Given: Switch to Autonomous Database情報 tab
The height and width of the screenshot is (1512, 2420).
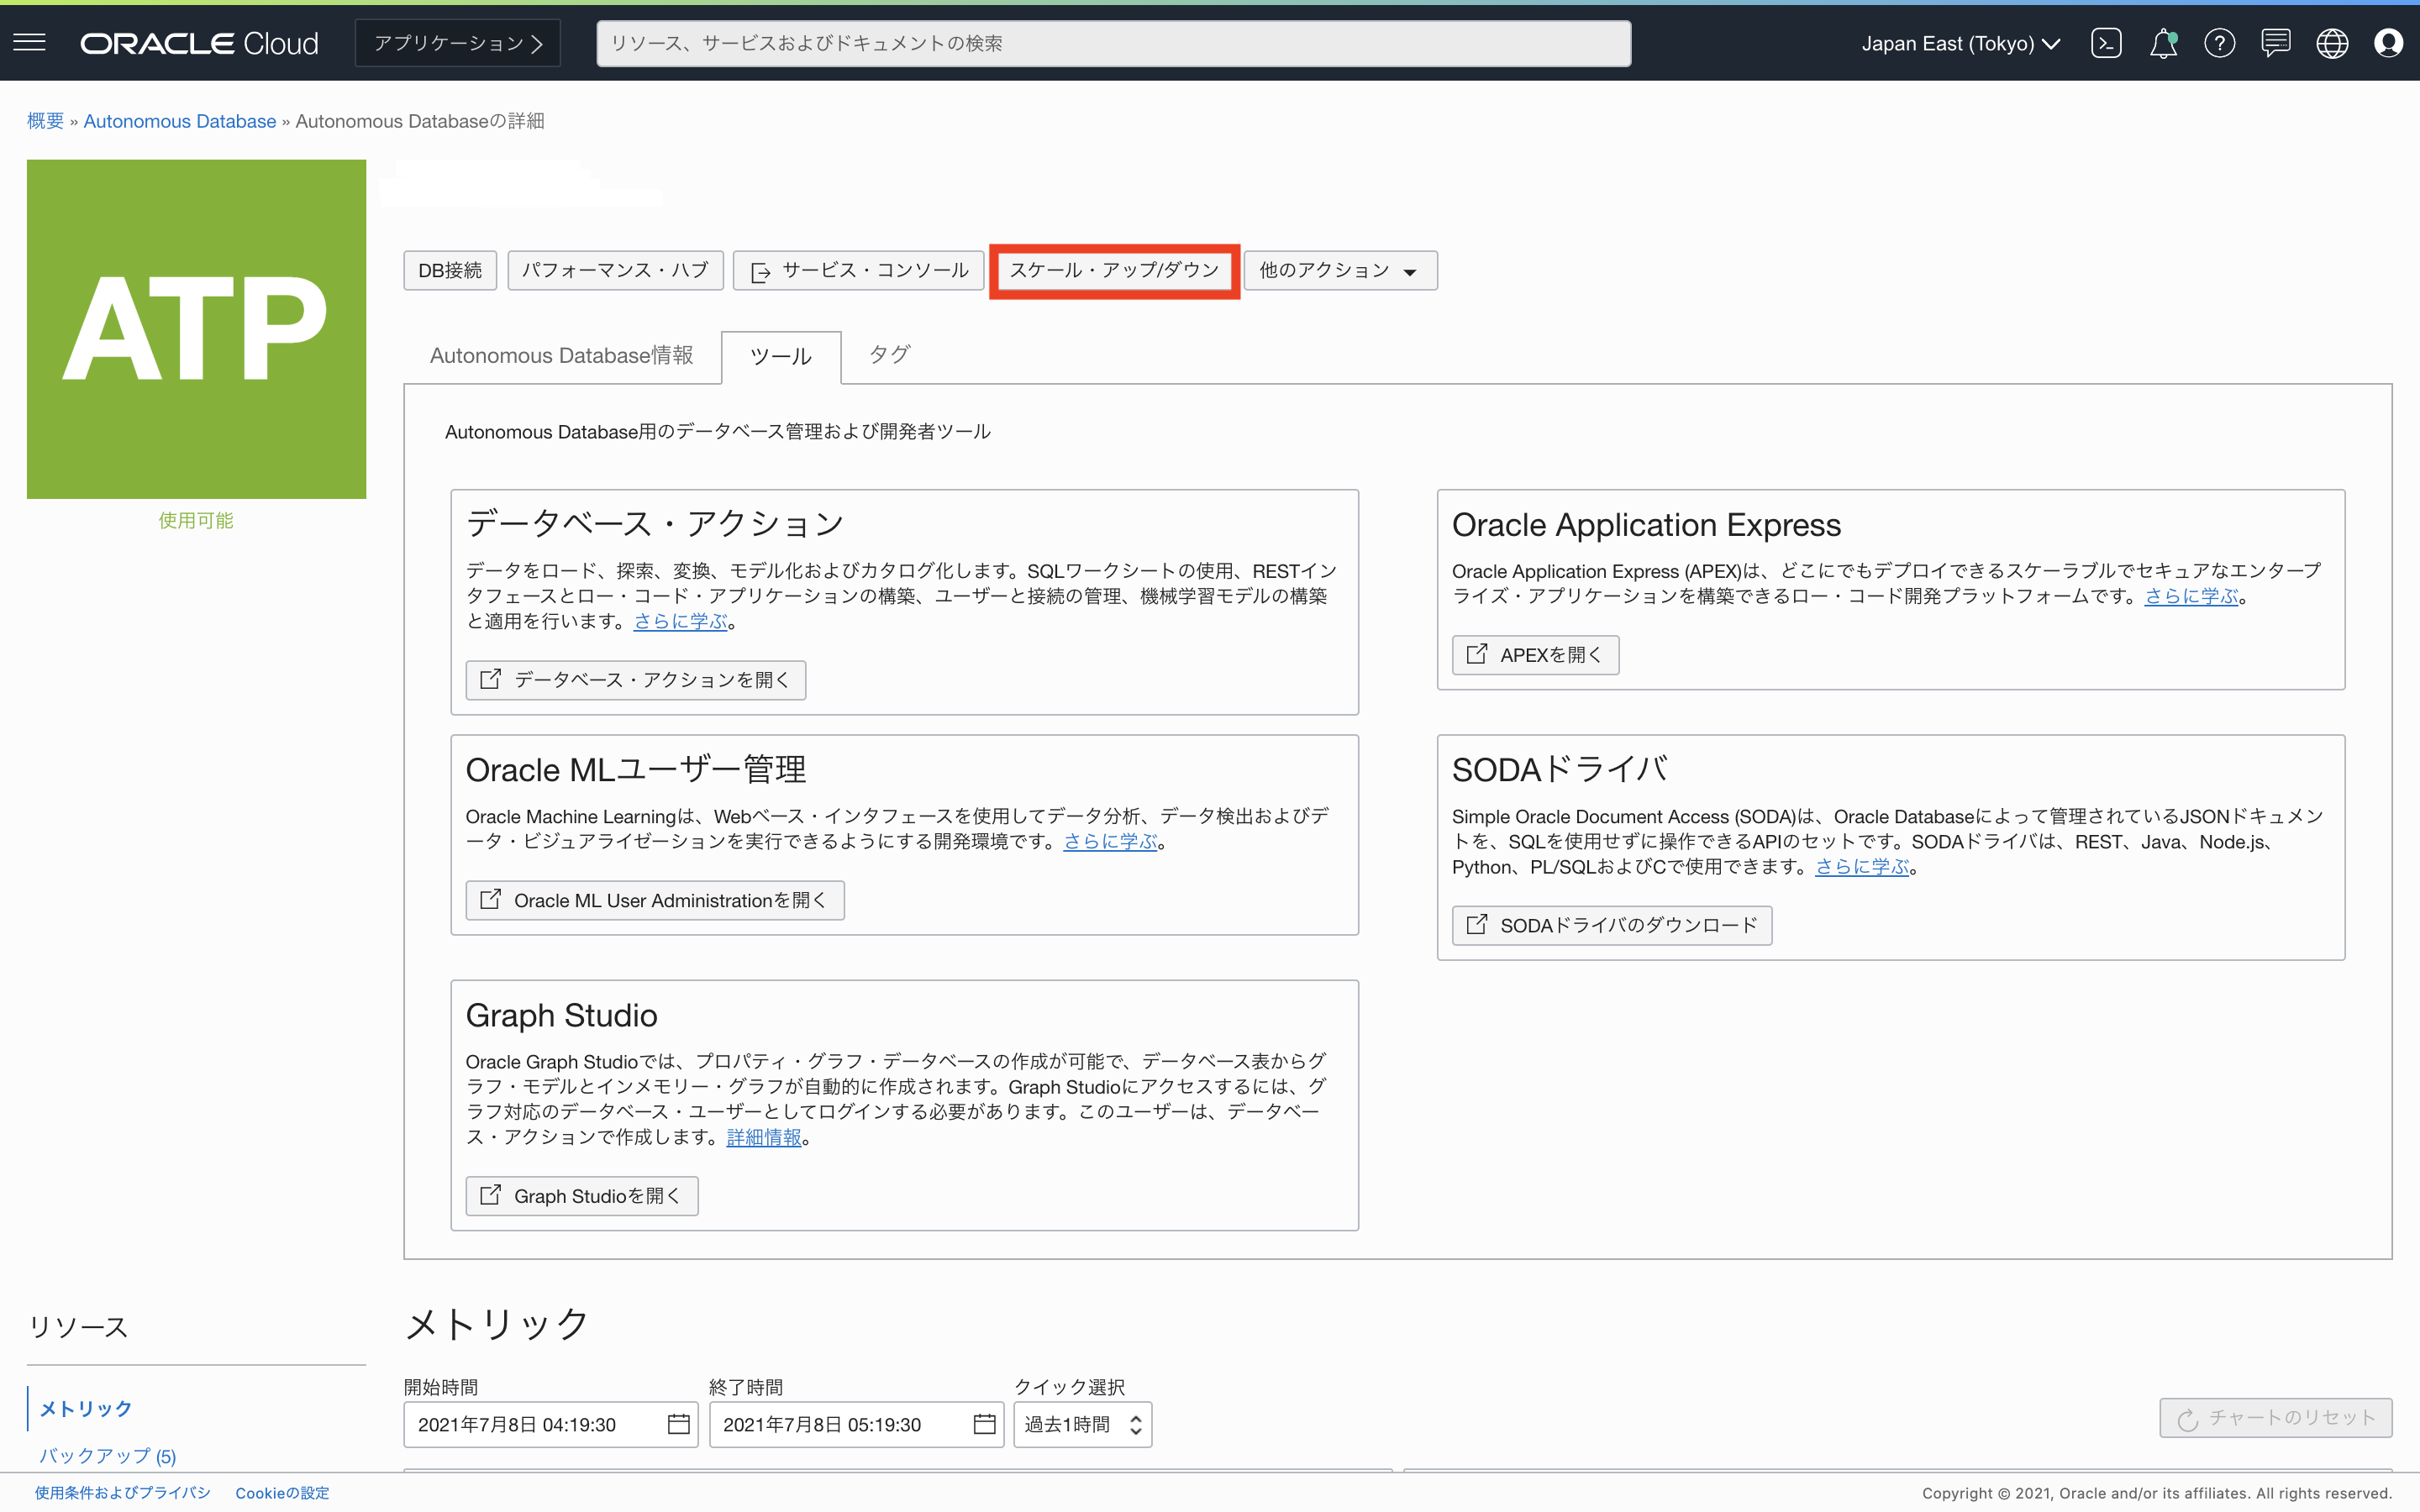Looking at the screenshot, I should (561, 356).
